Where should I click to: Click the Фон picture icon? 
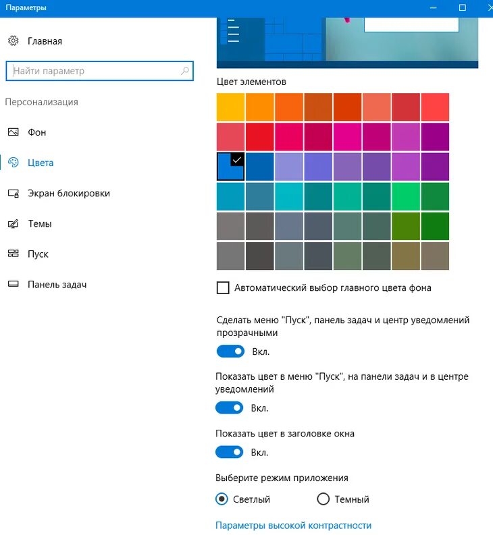click(x=14, y=132)
